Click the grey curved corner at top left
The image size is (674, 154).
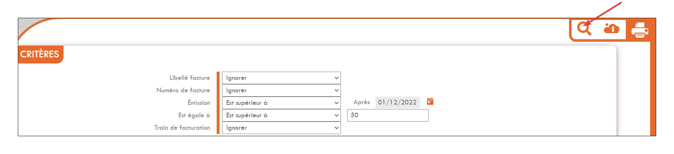pos(27,24)
